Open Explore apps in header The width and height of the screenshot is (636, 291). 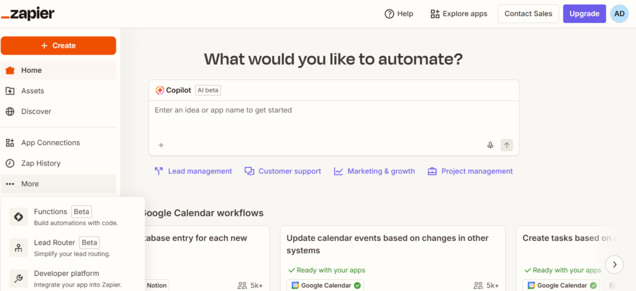[459, 14]
